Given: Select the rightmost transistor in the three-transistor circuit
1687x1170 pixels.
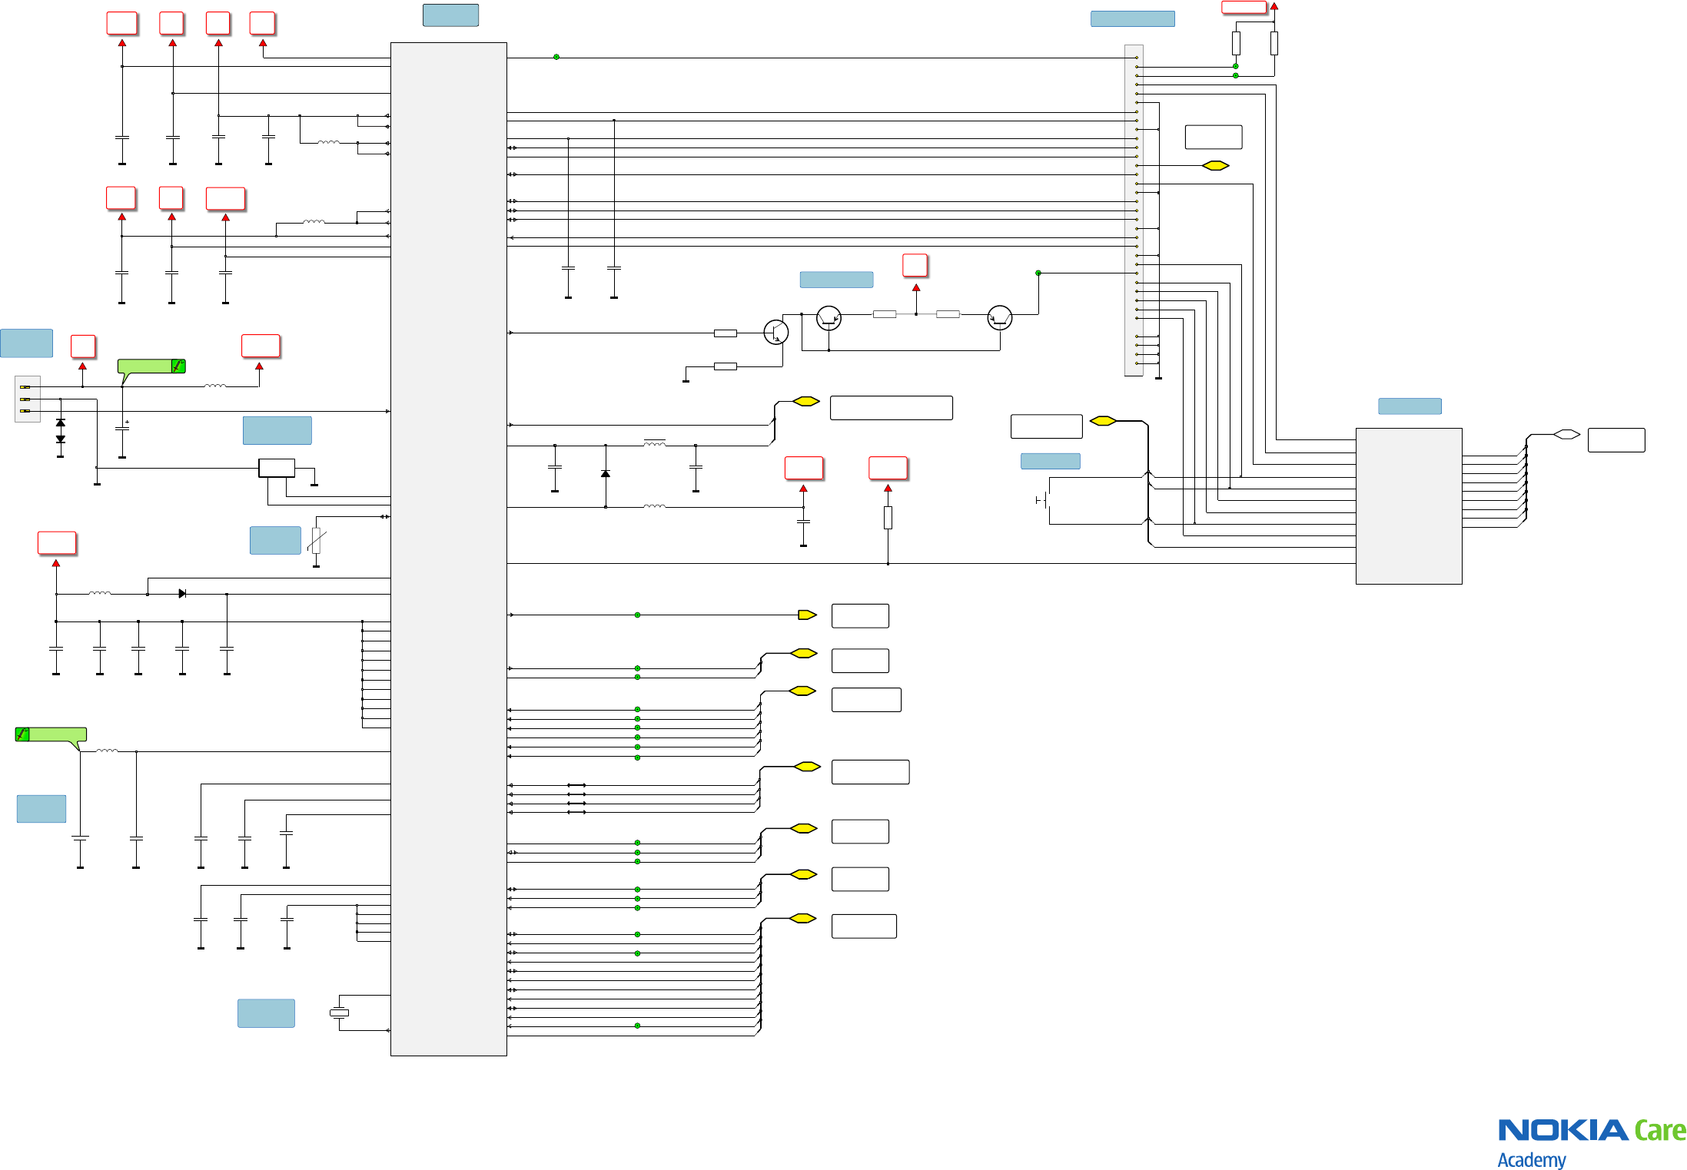Looking at the screenshot, I should pos(999,317).
